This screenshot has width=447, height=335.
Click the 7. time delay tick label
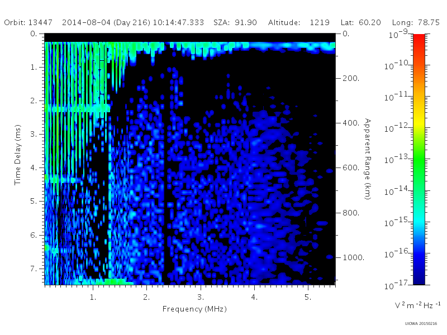pos(34,269)
